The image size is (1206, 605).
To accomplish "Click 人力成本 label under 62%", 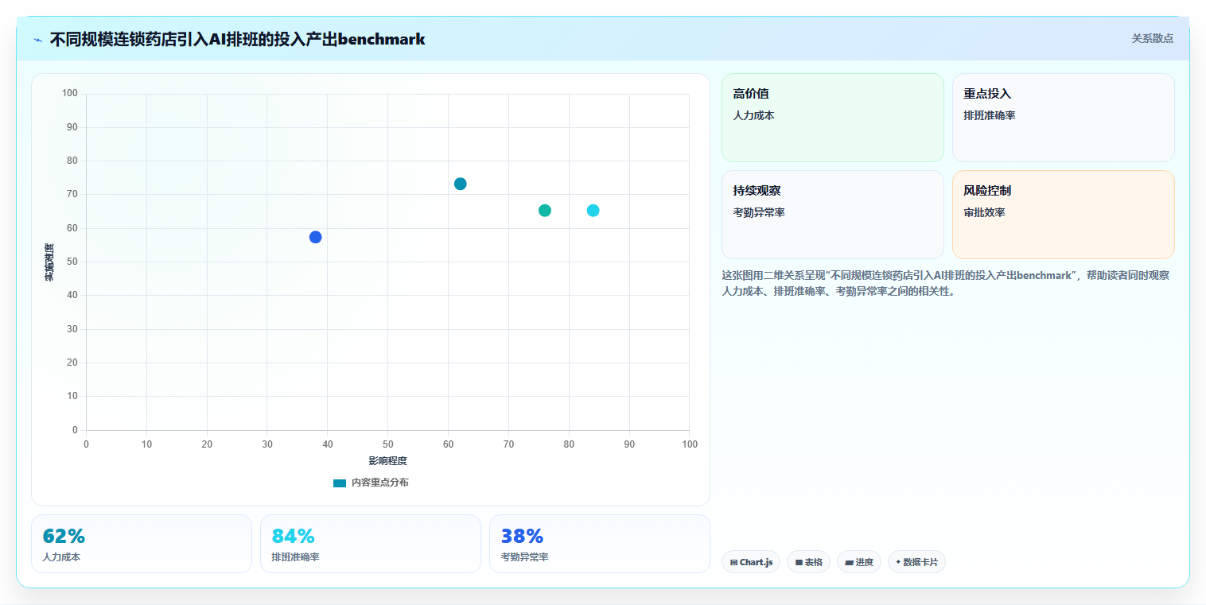I will point(61,557).
